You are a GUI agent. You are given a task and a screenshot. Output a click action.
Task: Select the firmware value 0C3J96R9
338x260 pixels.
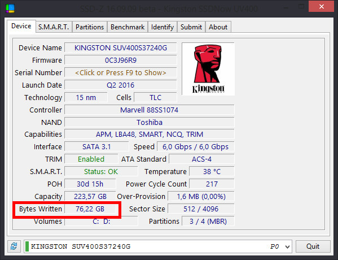point(121,60)
